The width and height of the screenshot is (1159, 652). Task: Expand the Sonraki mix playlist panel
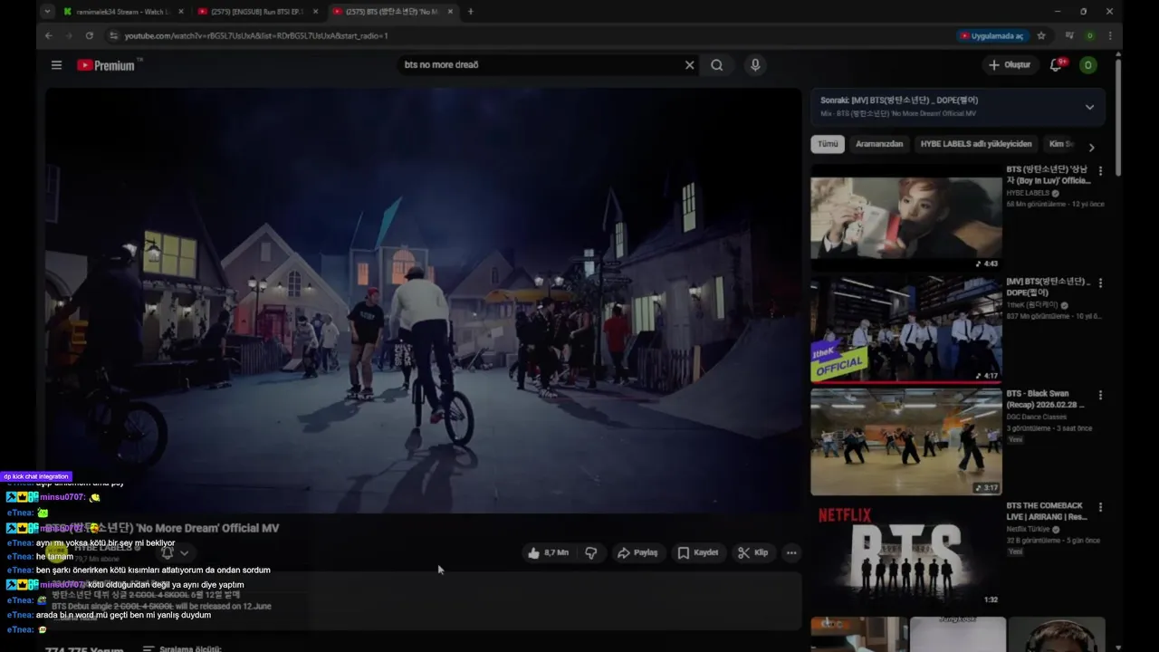pyautogui.click(x=1089, y=107)
